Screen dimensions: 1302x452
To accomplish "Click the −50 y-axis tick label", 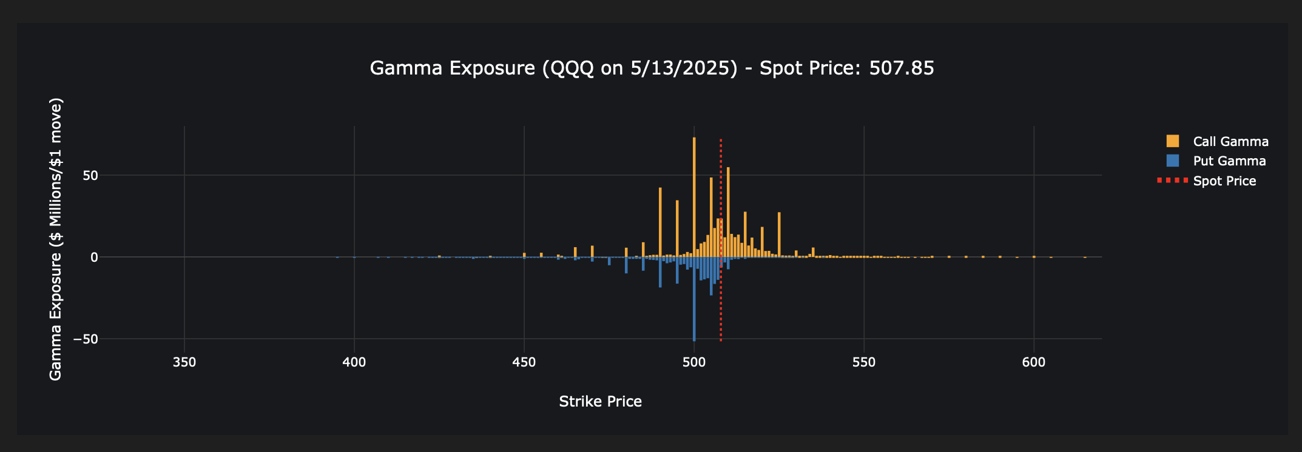I will click(x=86, y=339).
